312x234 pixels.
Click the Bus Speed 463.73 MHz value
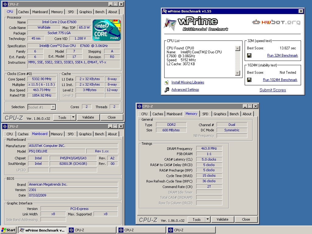[x=42, y=90]
